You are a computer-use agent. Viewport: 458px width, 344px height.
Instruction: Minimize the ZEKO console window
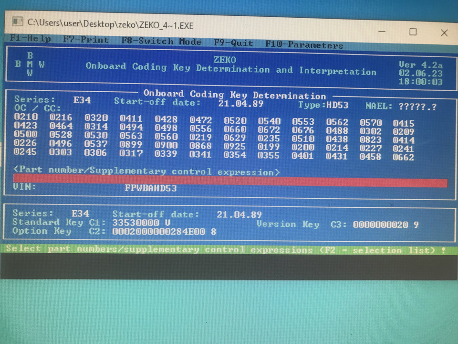click(x=382, y=32)
